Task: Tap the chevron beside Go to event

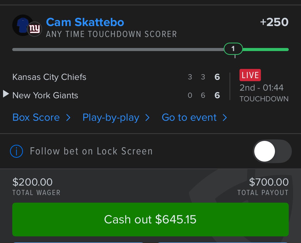Action: click(x=225, y=118)
